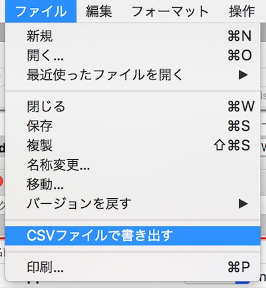Open the 編集 menu
The height and width of the screenshot is (288, 266).
[x=99, y=11]
